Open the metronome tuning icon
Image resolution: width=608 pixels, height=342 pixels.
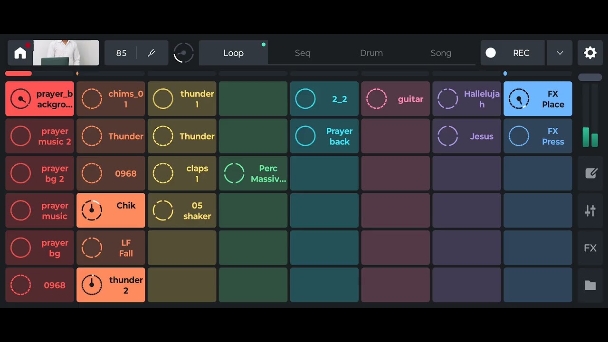click(x=152, y=53)
